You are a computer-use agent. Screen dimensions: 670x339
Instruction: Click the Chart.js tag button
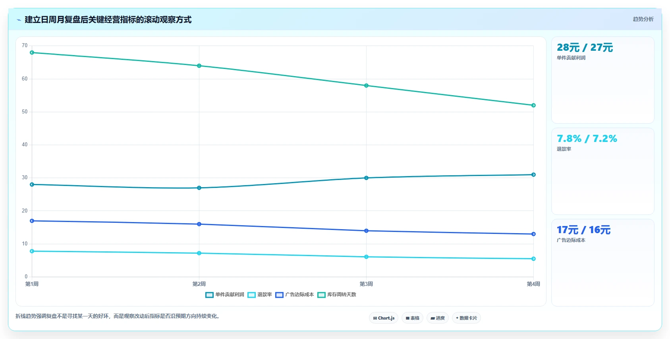click(384, 318)
